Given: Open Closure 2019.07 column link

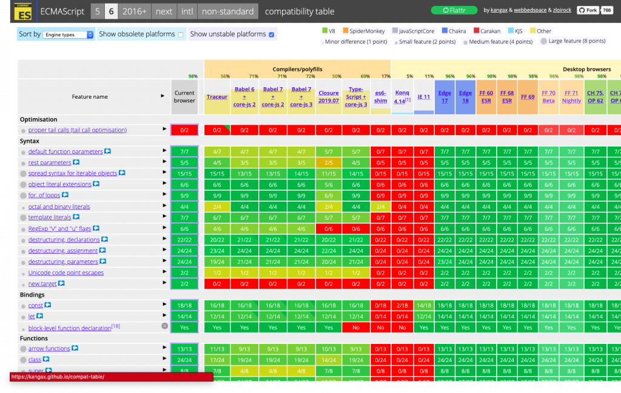Looking at the screenshot, I should [329, 97].
